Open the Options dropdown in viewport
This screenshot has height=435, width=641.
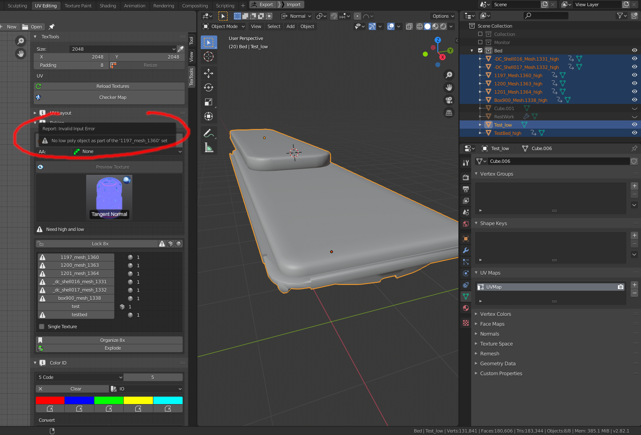click(443, 16)
